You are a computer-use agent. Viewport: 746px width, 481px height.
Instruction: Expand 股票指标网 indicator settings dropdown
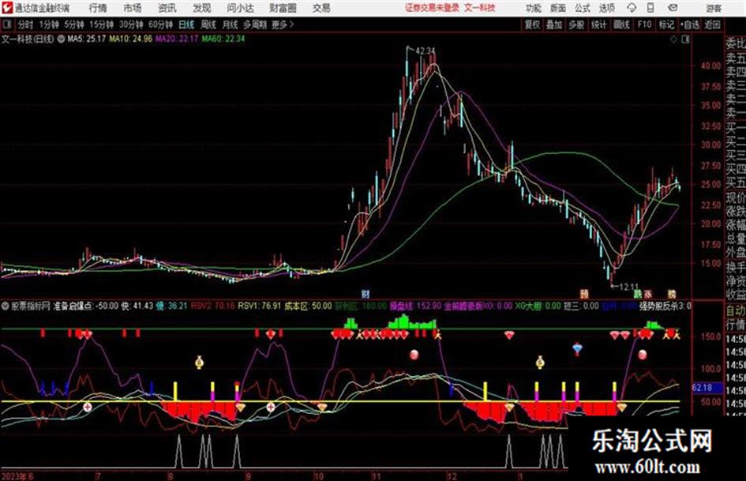pos(6,306)
